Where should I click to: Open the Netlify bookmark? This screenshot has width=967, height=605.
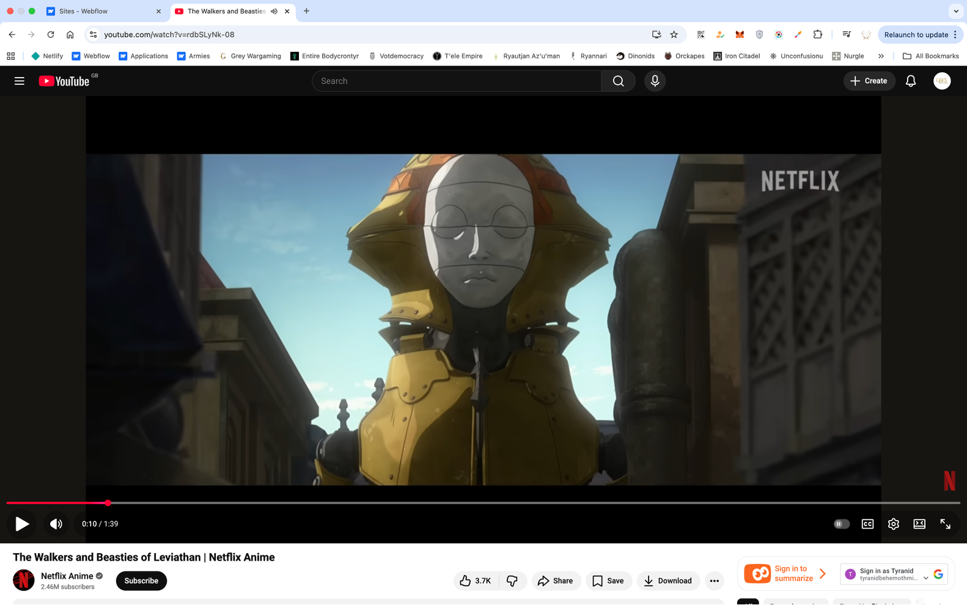click(47, 56)
